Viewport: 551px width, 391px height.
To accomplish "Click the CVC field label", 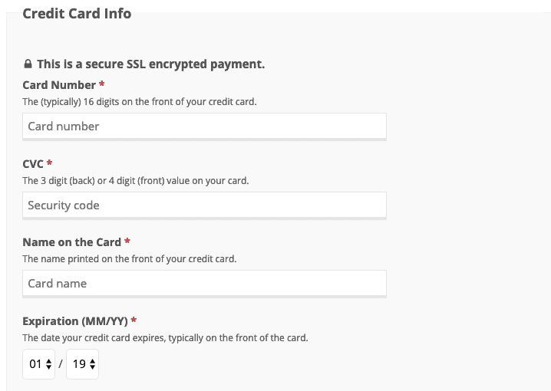I will pyautogui.click(x=33, y=164).
